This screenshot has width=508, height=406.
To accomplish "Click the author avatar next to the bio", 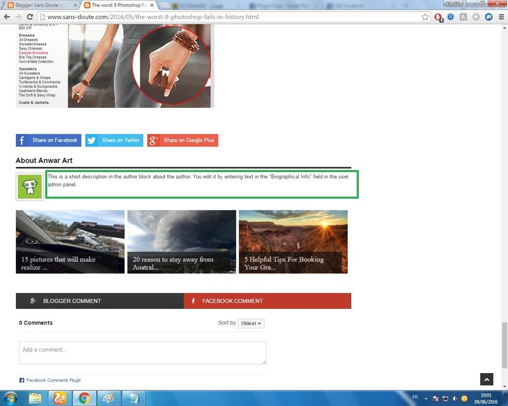I will pos(30,187).
